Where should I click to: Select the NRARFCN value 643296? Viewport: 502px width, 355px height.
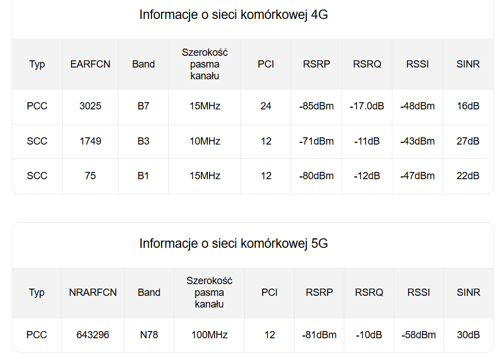[93, 335]
